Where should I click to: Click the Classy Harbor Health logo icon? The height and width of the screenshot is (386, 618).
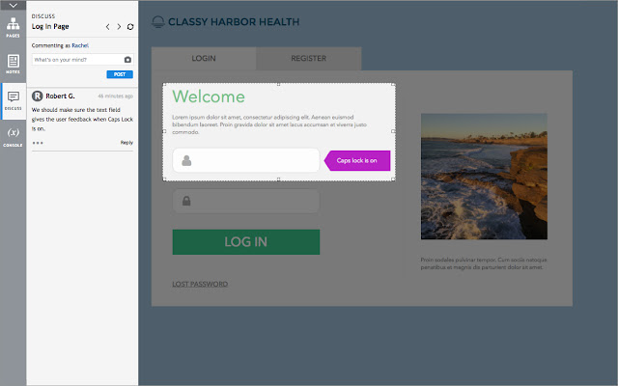click(158, 21)
